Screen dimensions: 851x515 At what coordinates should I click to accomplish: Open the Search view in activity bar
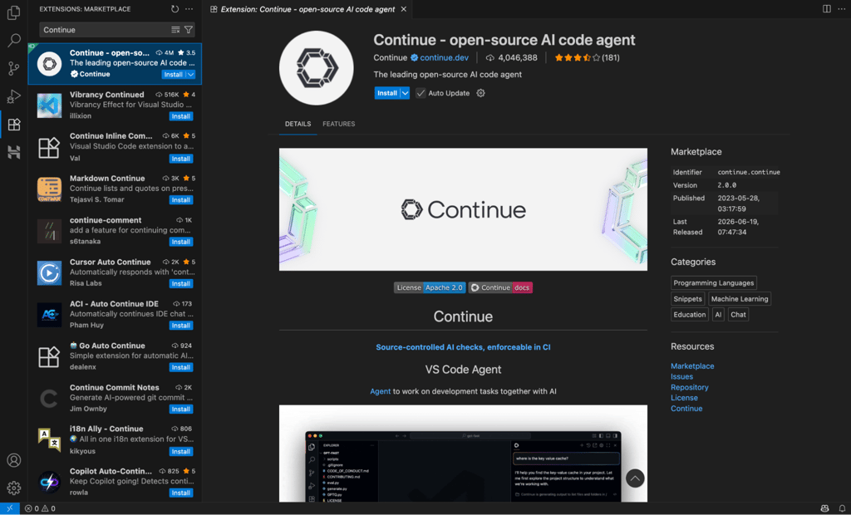[13, 40]
